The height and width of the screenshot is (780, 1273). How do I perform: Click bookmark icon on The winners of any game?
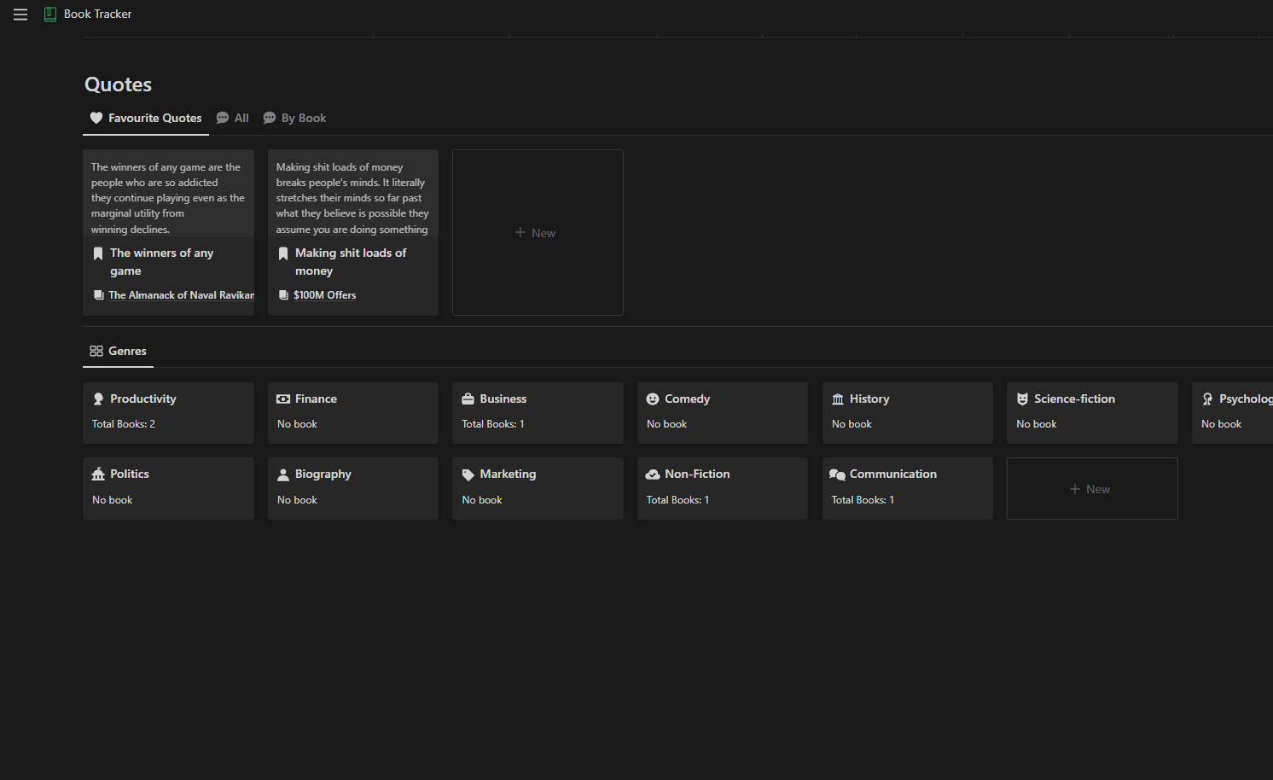coord(98,253)
